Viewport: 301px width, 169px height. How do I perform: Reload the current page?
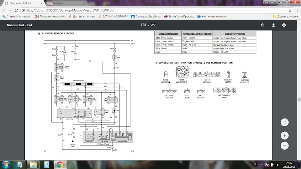point(16,10)
